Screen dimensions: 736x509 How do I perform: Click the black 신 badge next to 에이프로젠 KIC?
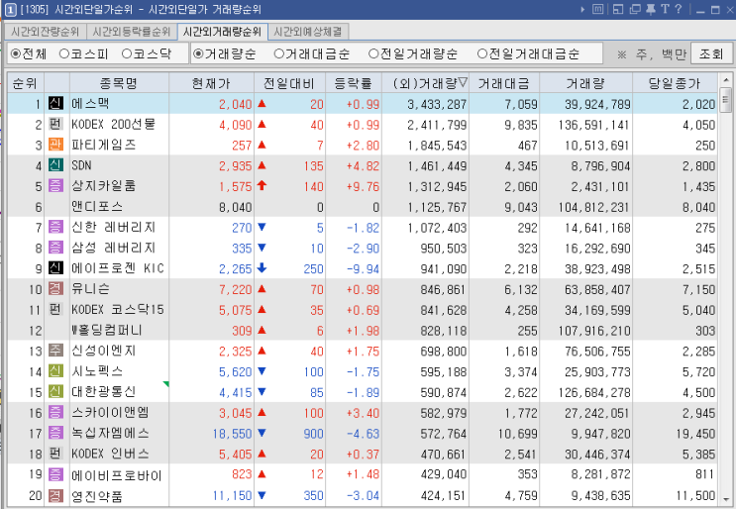click(55, 268)
